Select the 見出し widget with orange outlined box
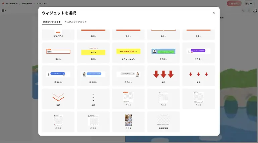Image resolution: width=258 pixels, height=143 pixels. coord(58,53)
